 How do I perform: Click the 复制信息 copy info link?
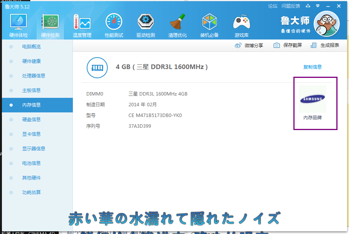click(312, 67)
